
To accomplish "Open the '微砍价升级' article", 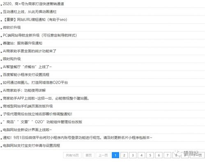I will [12, 27].
